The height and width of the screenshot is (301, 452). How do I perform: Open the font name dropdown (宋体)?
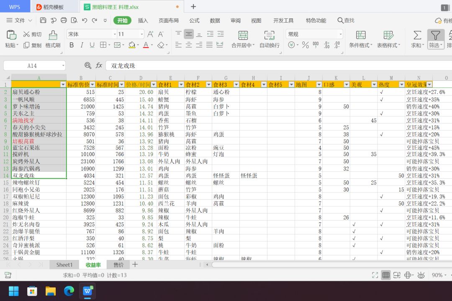(114, 34)
